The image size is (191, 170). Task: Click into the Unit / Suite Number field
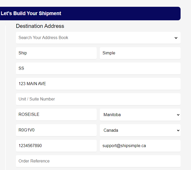click(98, 99)
